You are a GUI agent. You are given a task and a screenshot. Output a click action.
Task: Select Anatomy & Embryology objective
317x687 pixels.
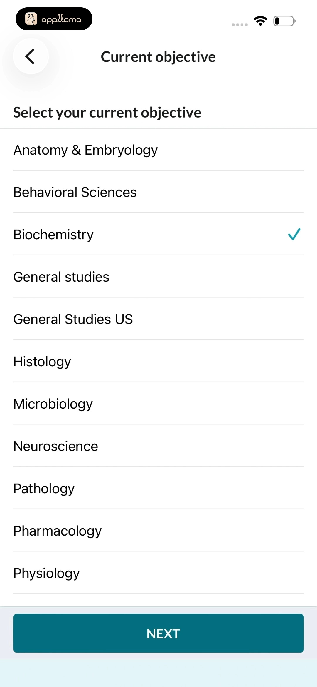pos(158,150)
